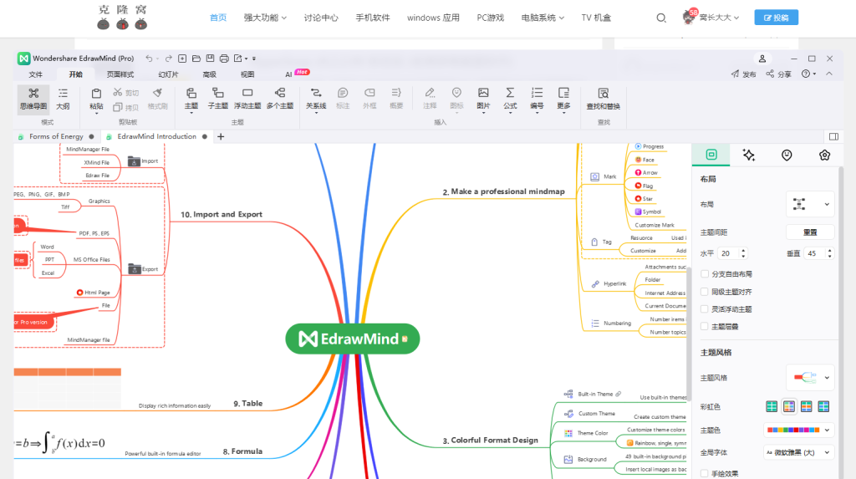Open the settings flower panel tab
The image size is (856, 479).
pos(824,155)
